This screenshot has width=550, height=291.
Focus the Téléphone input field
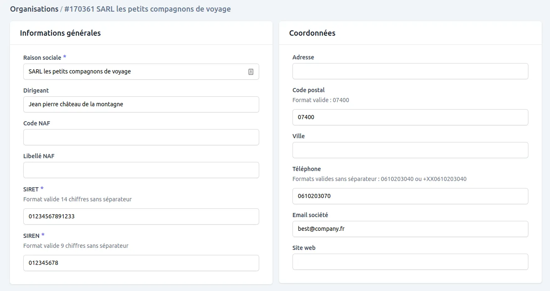tap(410, 196)
